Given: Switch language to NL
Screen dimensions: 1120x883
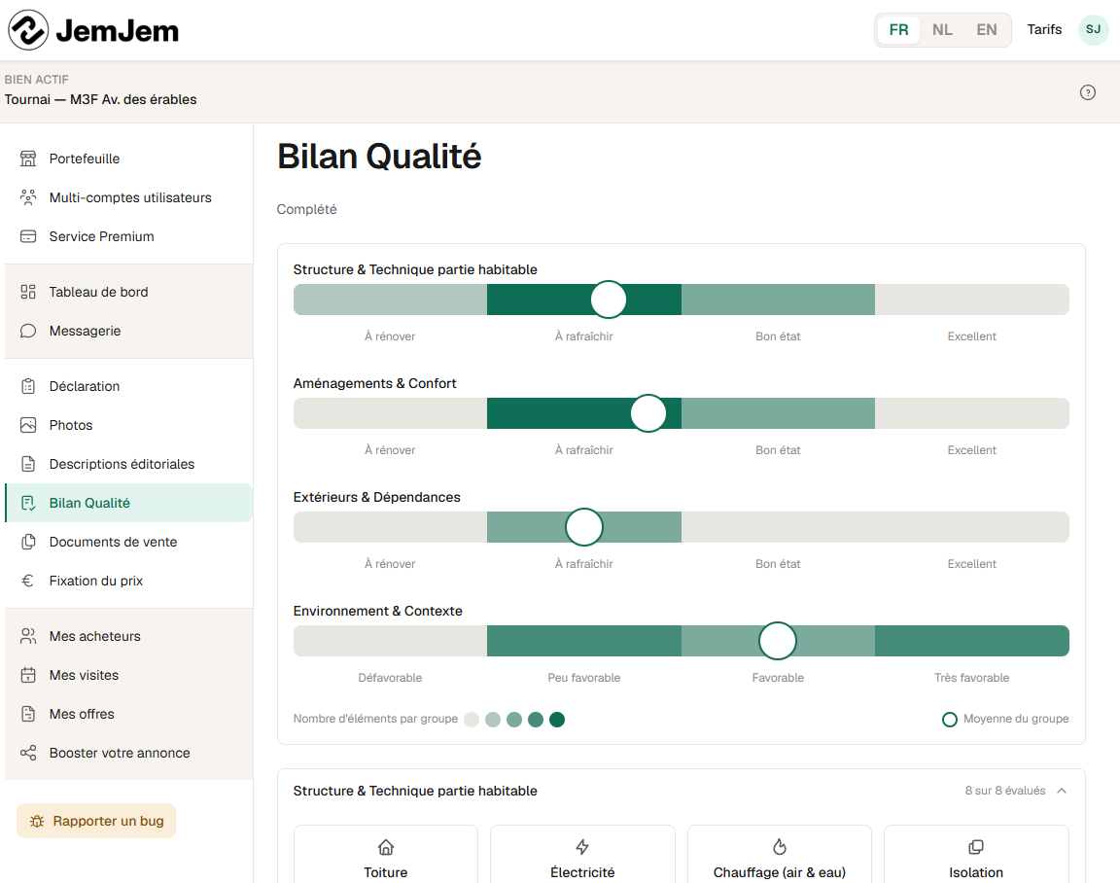Looking at the screenshot, I should coord(942,29).
